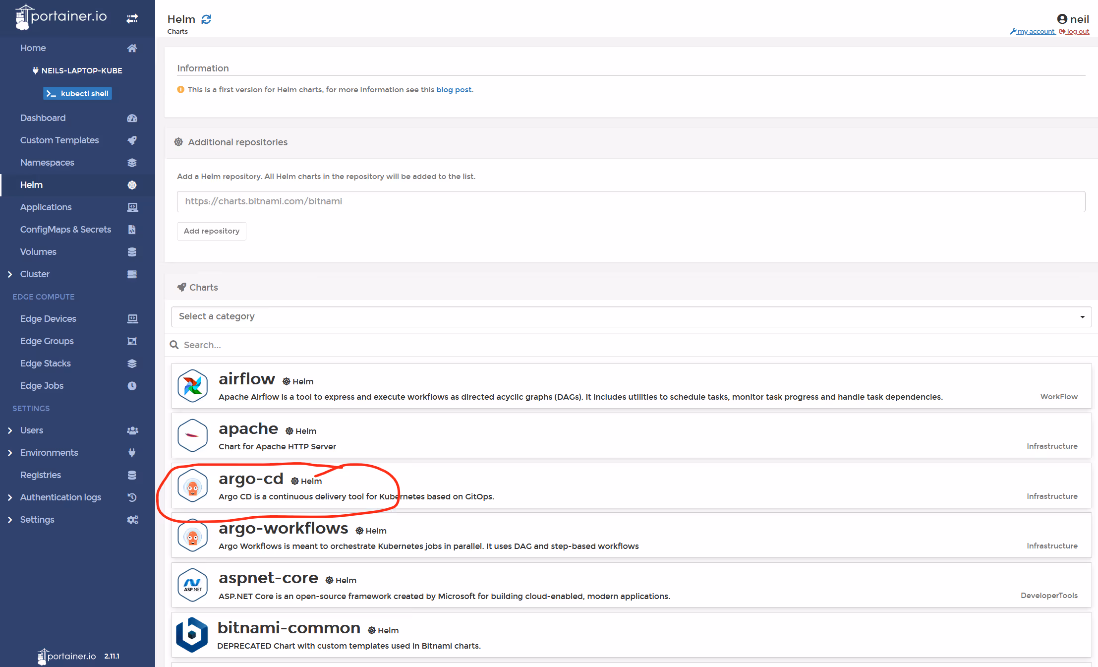The image size is (1098, 667).
Task: Click the argo-workflows chart mascot logo
Action: tap(192, 536)
